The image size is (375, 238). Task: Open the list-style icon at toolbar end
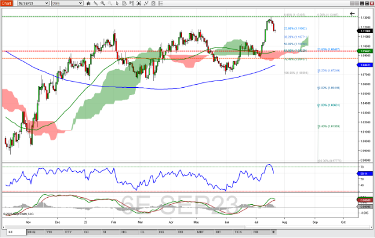160,4
